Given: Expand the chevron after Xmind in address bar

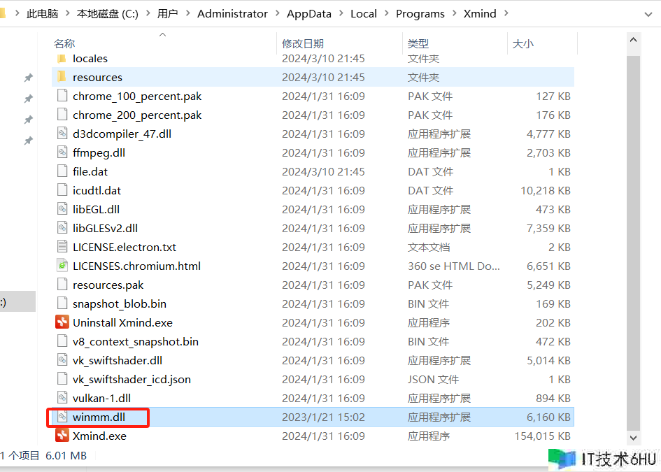Looking at the screenshot, I should tap(506, 14).
